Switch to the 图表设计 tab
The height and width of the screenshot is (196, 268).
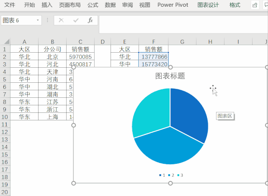(208, 5)
